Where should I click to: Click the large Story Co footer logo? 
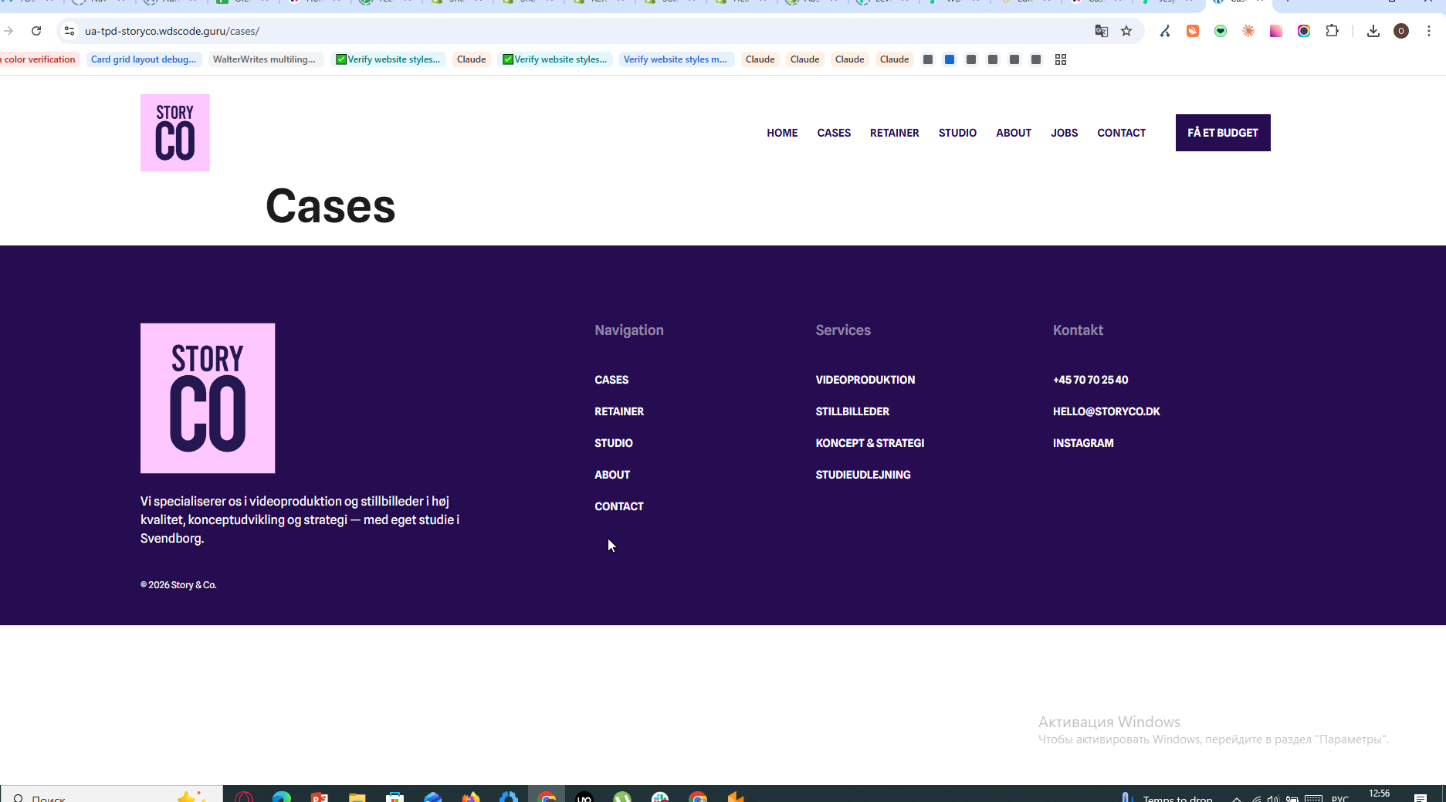[x=208, y=398]
